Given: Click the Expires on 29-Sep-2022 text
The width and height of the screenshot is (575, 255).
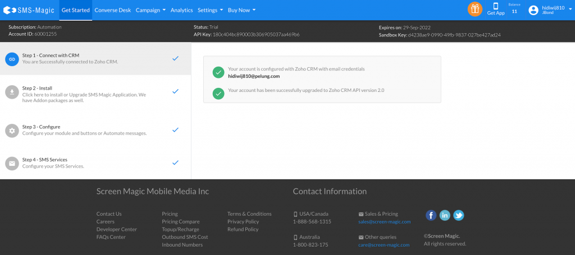Looking at the screenshot, I should click(x=404, y=27).
